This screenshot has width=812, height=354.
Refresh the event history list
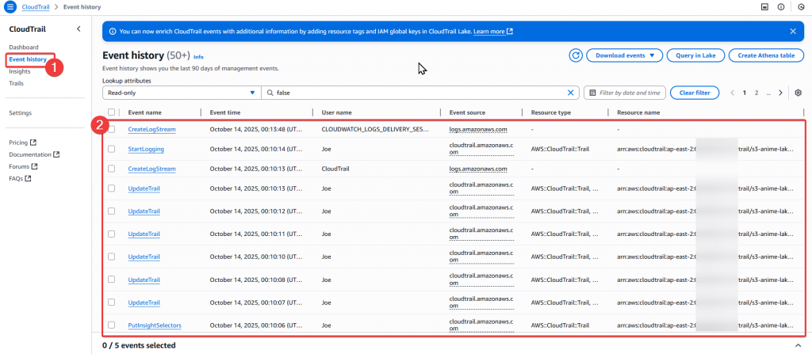576,55
